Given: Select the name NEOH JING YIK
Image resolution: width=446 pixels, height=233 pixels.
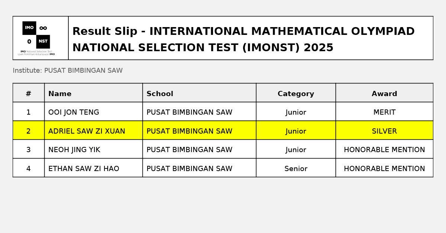Looking at the screenshot, I should pyautogui.click(x=74, y=150).
